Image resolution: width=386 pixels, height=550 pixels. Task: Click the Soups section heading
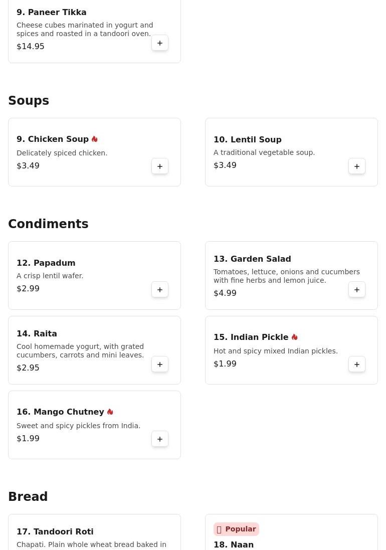(x=29, y=101)
